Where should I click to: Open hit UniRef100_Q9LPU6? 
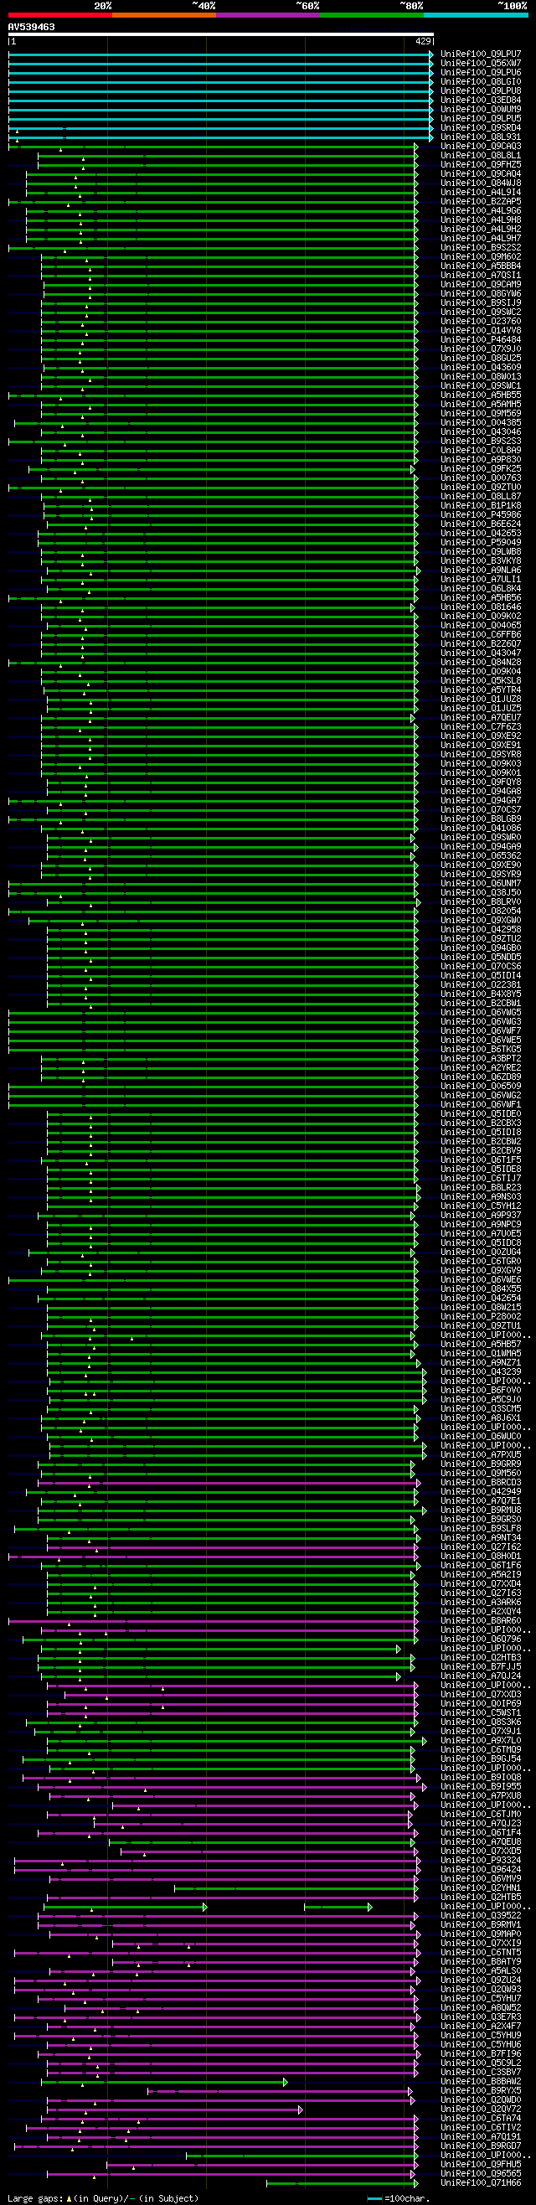click(481, 73)
